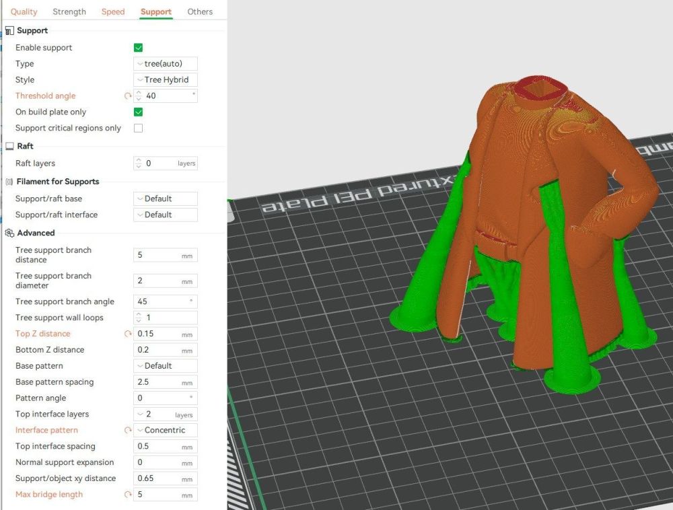Open the Interface pattern Concentric dropdown
The image size is (673, 510).
click(x=166, y=430)
